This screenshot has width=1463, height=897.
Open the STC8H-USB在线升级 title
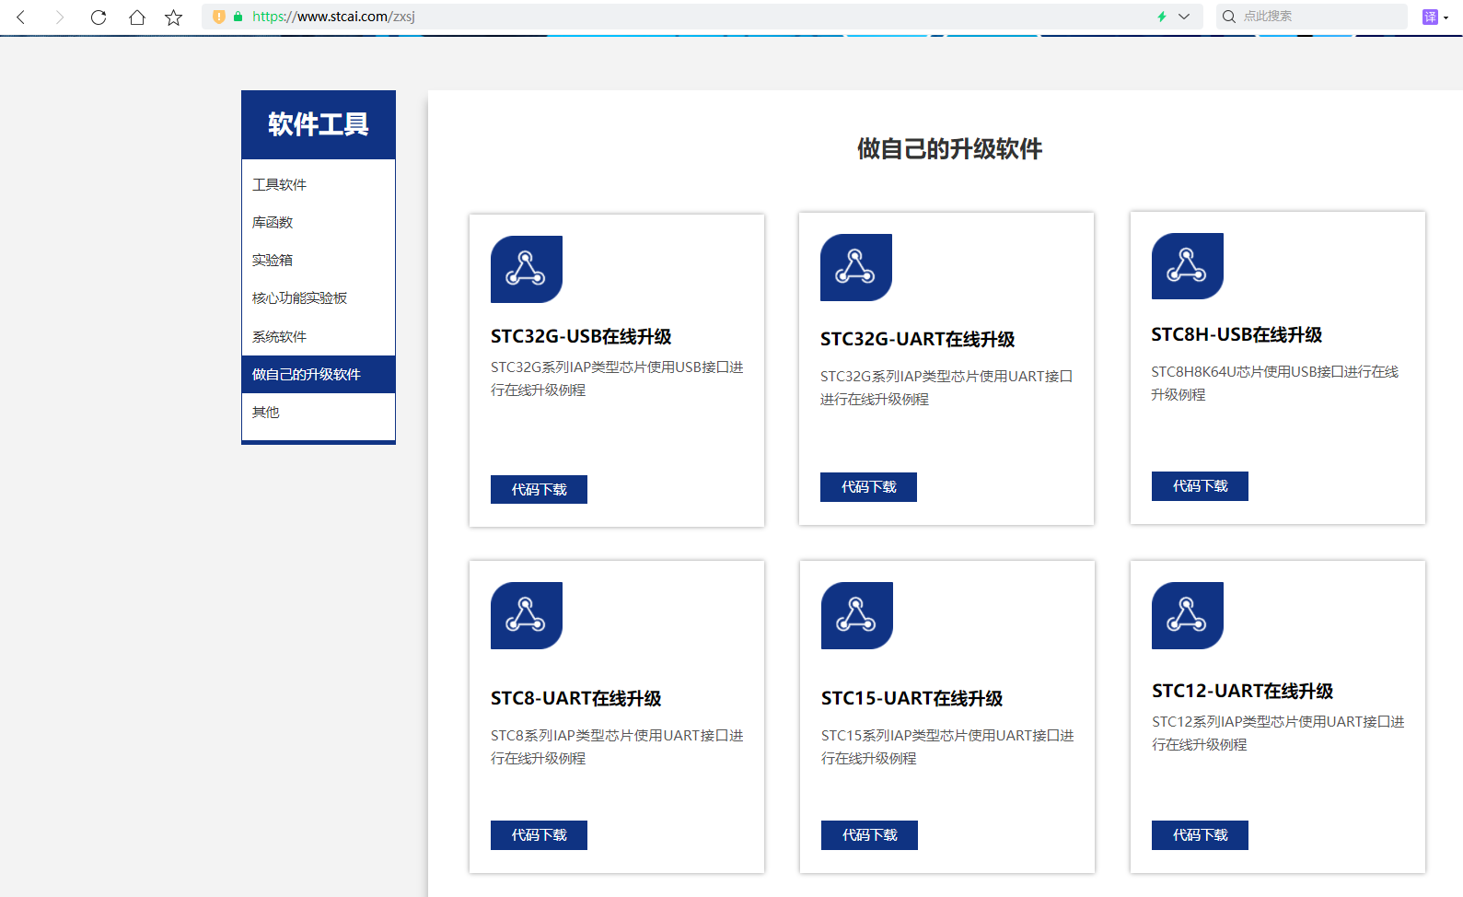[1237, 334]
